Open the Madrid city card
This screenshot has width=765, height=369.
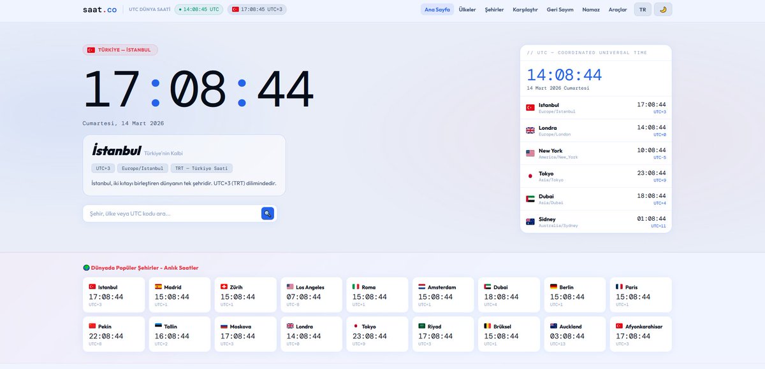click(x=179, y=295)
